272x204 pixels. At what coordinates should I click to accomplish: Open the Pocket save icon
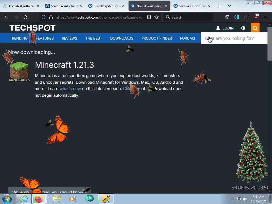point(227,17)
